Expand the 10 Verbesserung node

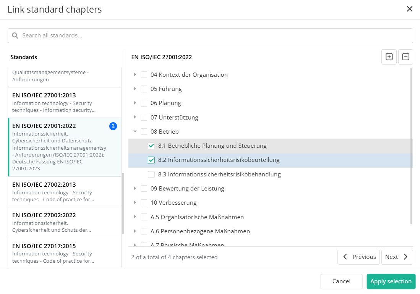[135, 203]
